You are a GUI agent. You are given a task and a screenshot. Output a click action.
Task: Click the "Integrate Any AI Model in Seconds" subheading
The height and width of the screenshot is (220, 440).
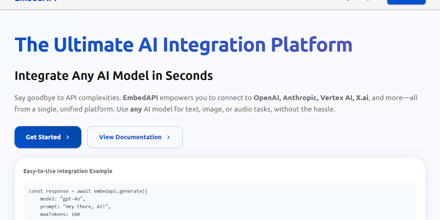pos(113,76)
